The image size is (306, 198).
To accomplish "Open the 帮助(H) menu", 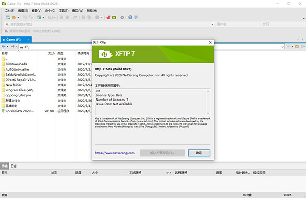I will [92, 11].
